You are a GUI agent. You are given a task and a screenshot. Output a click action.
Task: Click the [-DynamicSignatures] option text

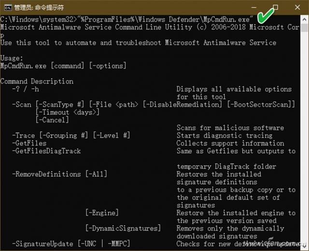[123, 228]
